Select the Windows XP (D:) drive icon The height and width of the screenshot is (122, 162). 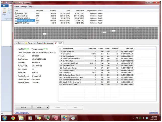(16, 16)
